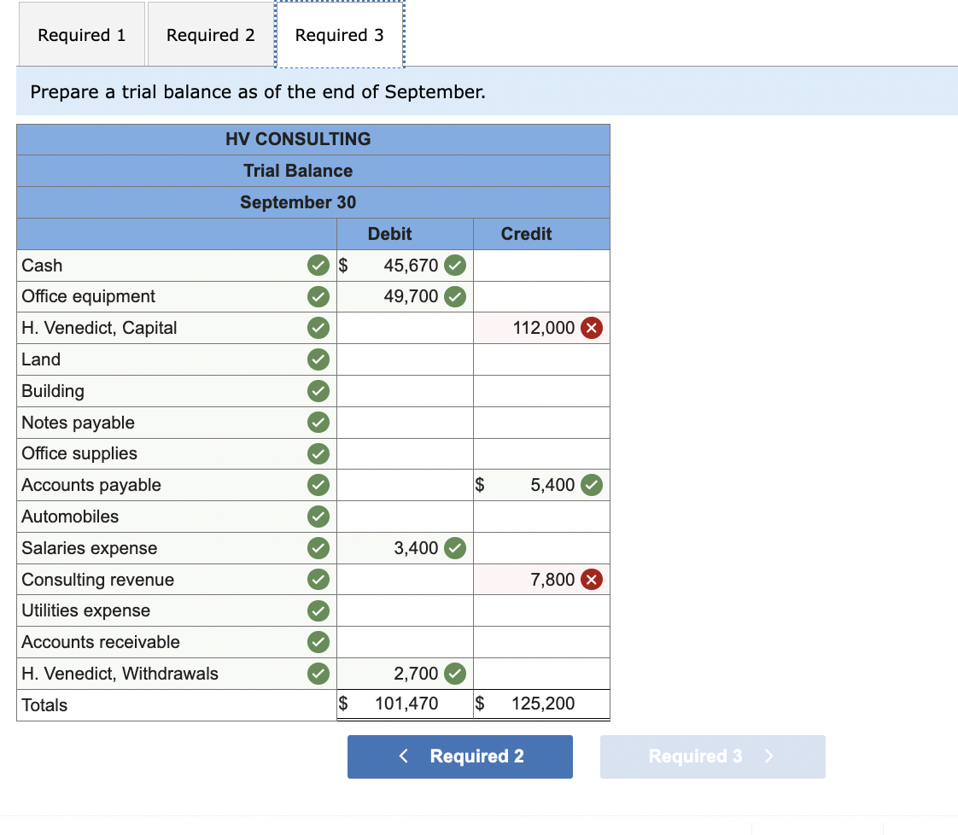The height and width of the screenshot is (835, 958).
Task: Click the green check beside Office supplies
Action: coord(318,454)
